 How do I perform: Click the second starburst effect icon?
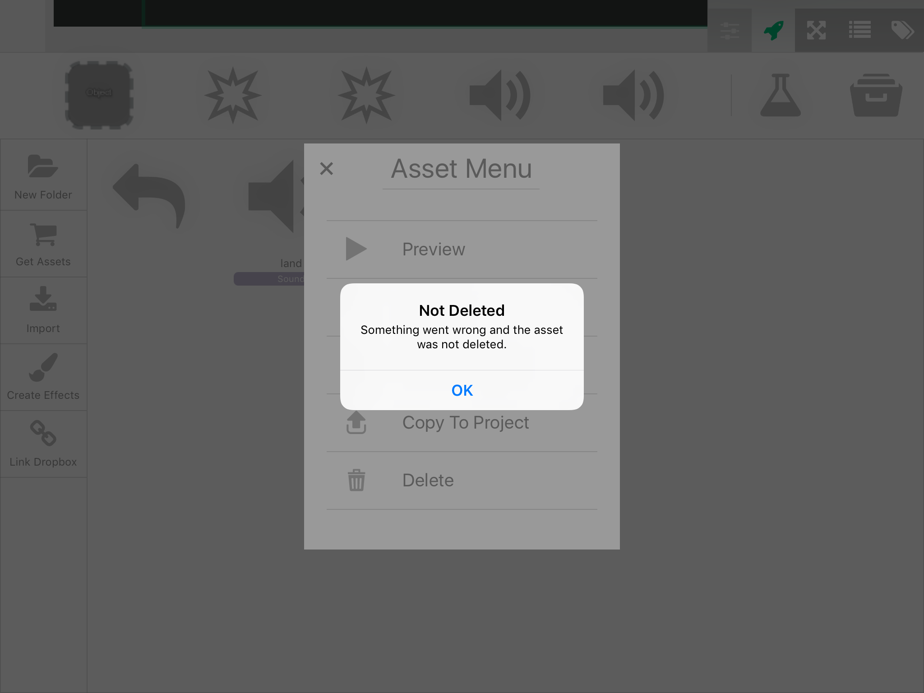(366, 95)
